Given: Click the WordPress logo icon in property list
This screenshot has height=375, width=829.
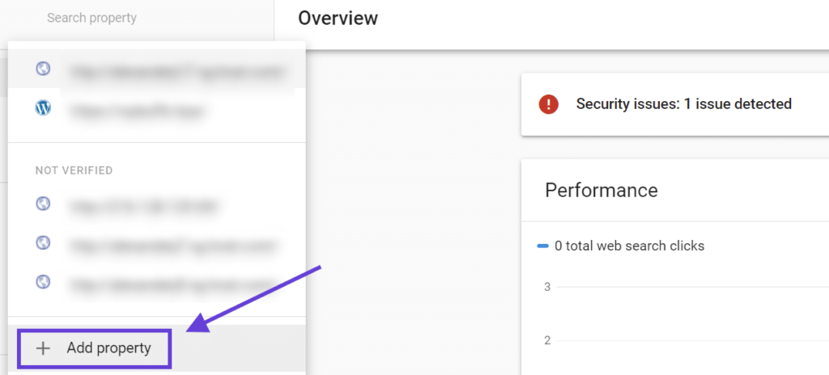Looking at the screenshot, I should pyautogui.click(x=43, y=108).
